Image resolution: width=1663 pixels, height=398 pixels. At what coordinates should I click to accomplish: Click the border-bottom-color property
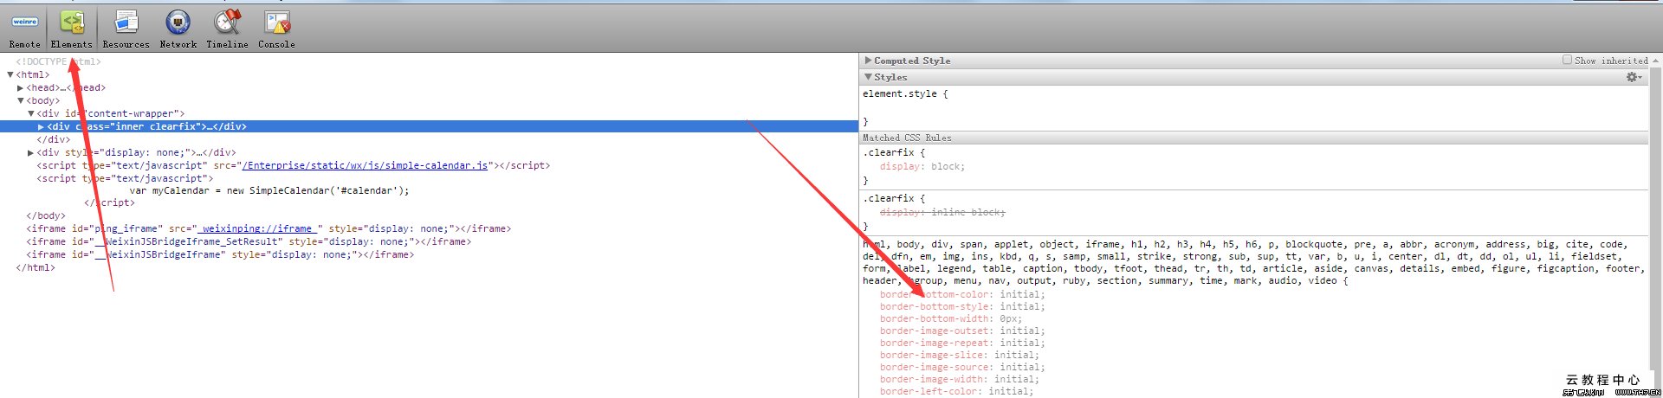[962, 294]
